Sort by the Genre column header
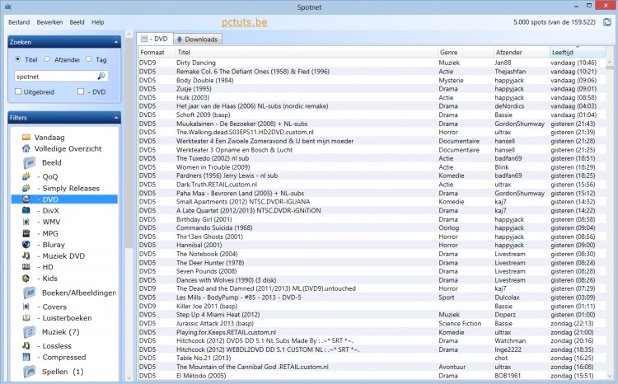The width and height of the screenshot is (618, 384). coord(449,52)
